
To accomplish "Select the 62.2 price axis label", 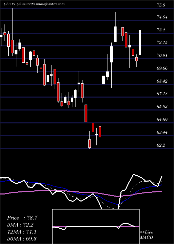I will (161, 145).
